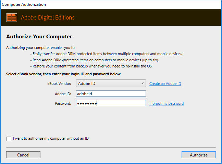The width and height of the screenshot is (222, 164).
Task: Click the 'Select eBook vendor' instruction text
Action: point(63,74)
